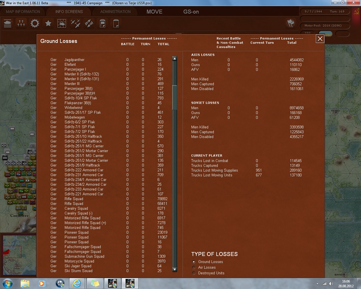Click the losses list scroll up arrow

[175, 59]
